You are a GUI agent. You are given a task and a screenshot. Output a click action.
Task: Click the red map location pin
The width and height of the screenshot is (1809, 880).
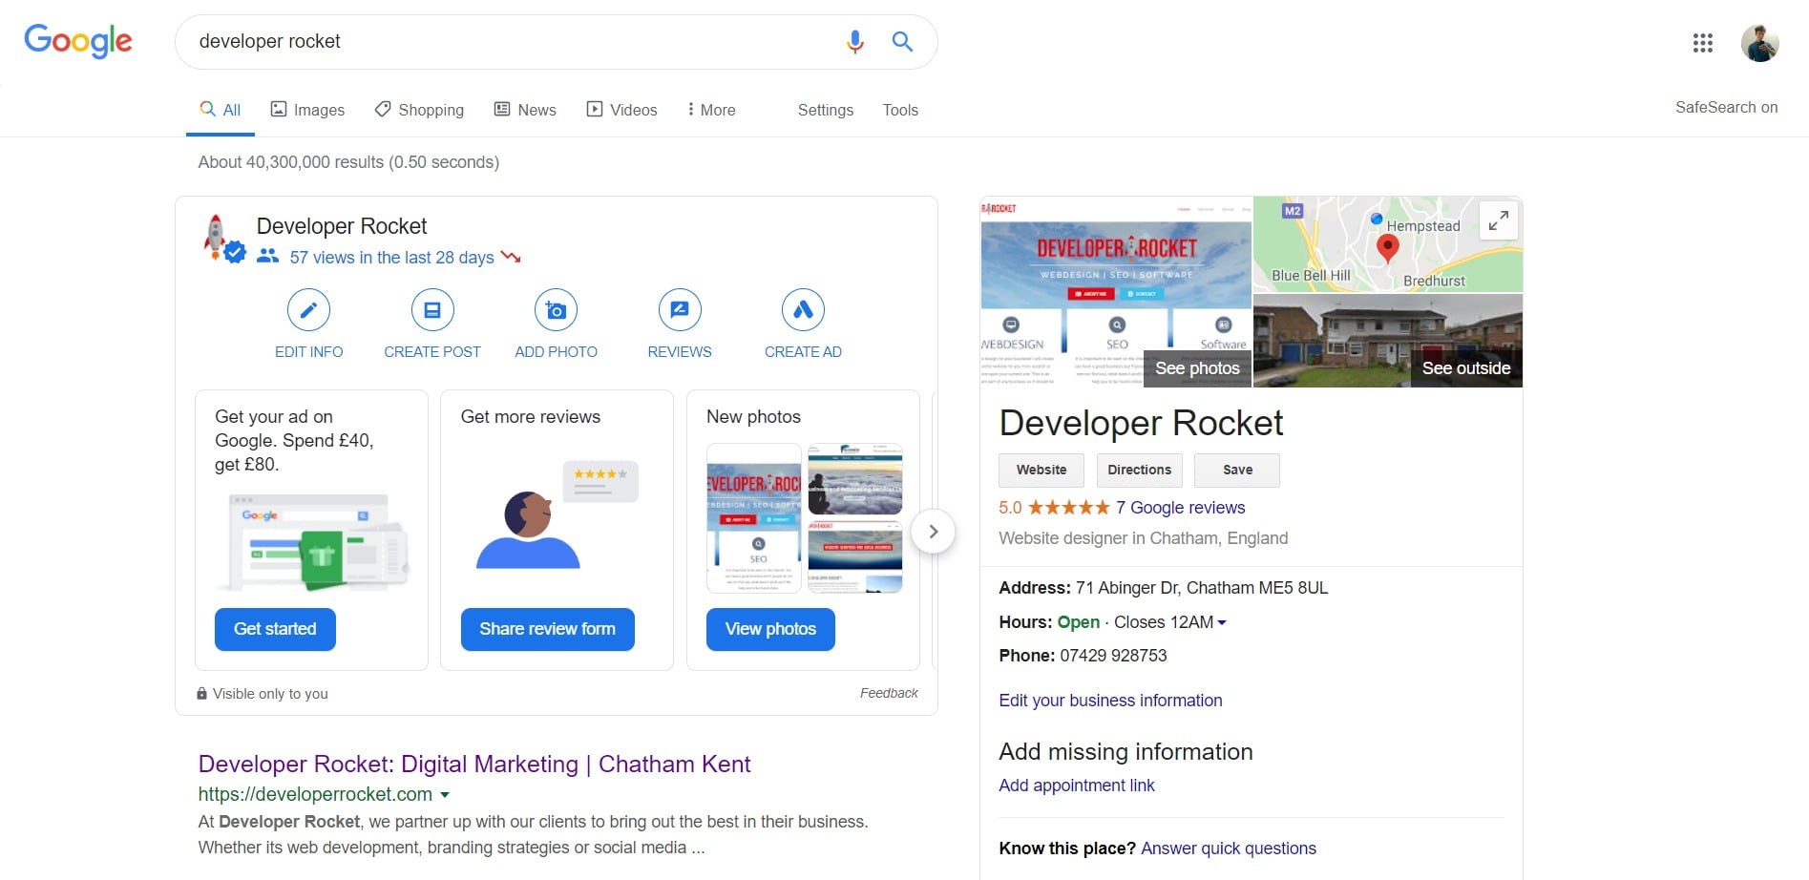point(1387,248)
